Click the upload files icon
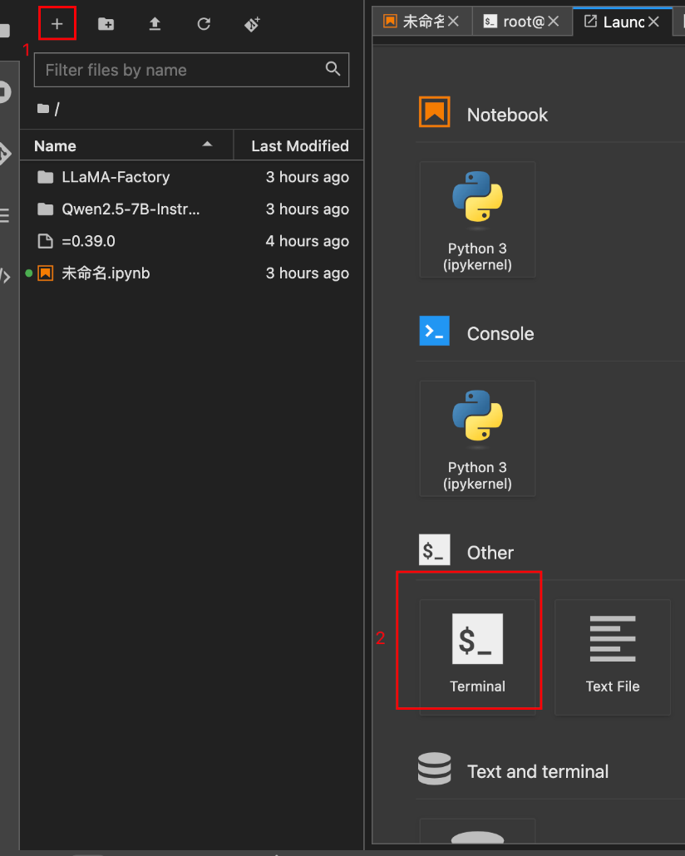 [x=155, y=24]
